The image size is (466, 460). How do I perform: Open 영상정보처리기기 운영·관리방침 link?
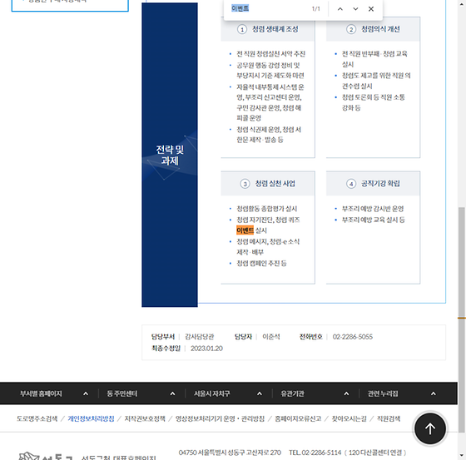tap(220, 418)
